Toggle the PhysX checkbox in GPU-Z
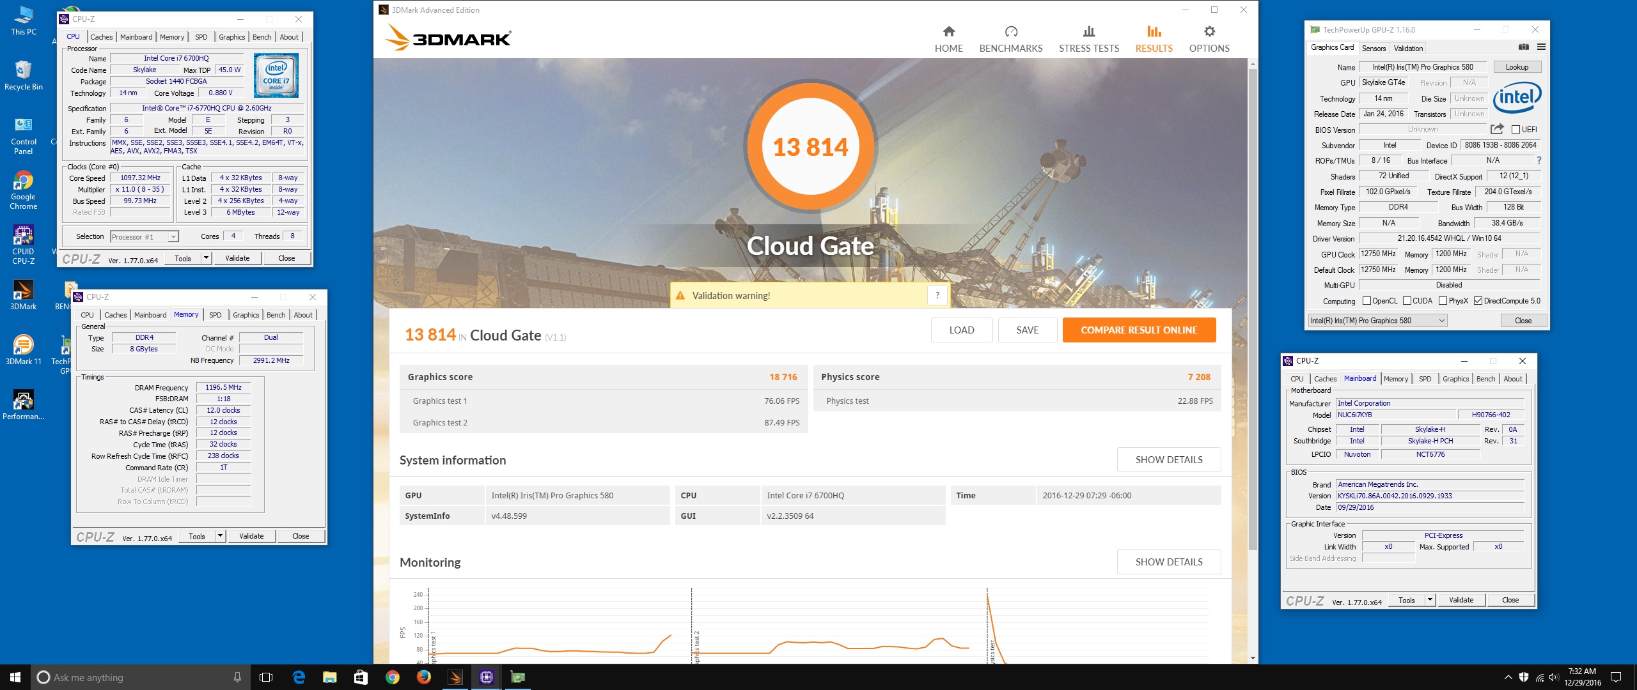1637x690 pixels. tap(1443, 301)
